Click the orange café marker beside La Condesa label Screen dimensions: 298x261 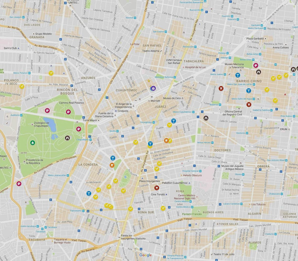pos(112,165)
